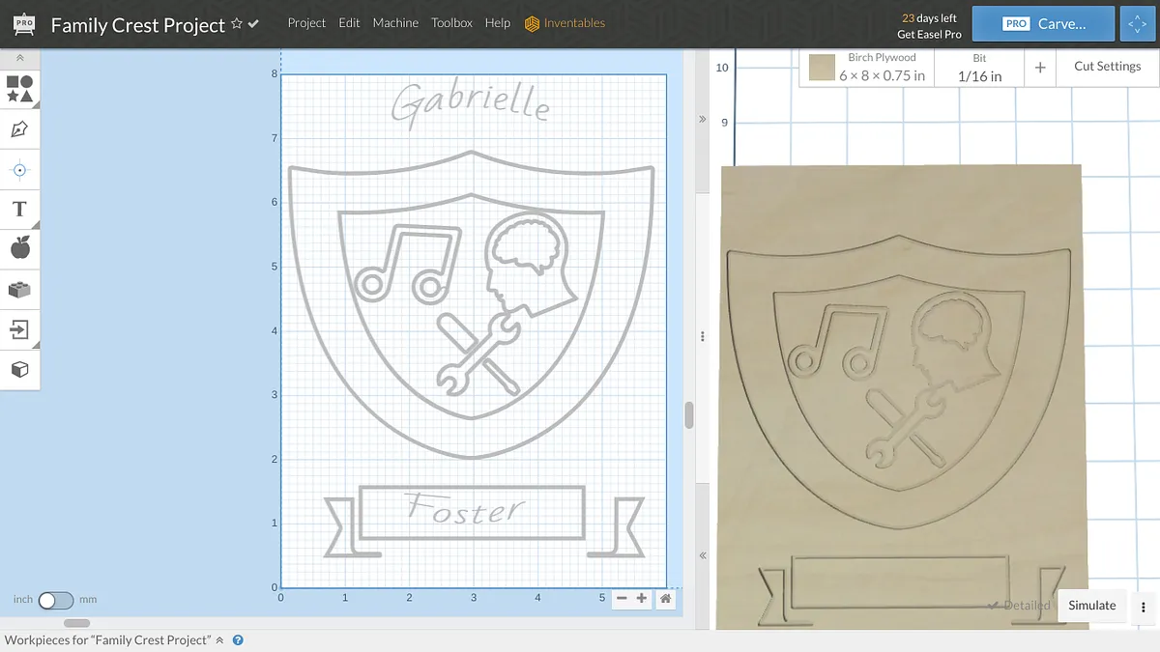This screenshot has width=1160, height=652.
Task: Open the Bit 1/16 in selector
Action: [979, 68]
